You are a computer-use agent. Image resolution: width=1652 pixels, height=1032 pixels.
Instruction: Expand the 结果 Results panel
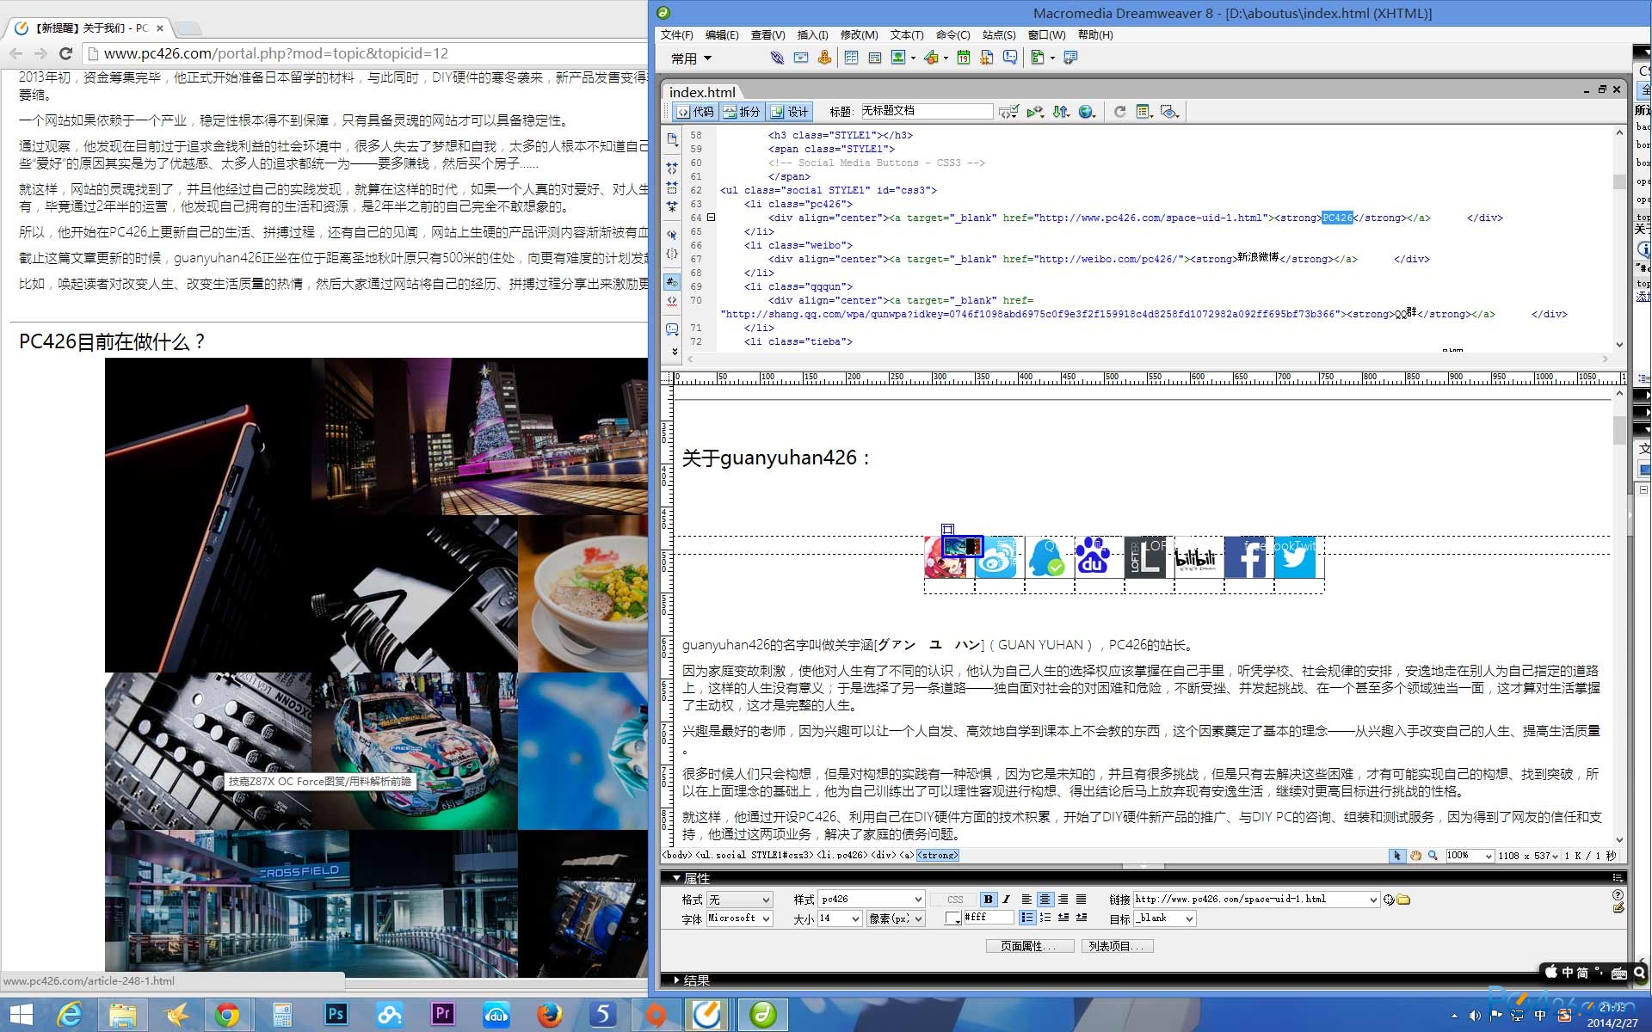tap(676, 980)
